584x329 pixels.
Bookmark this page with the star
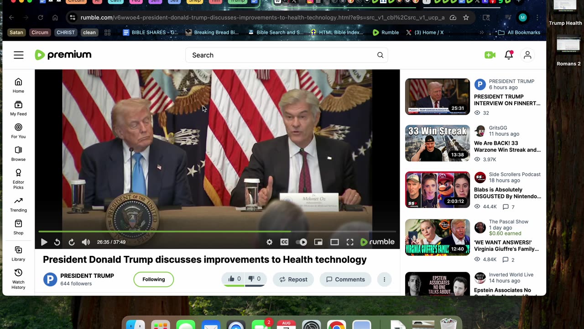[x=466, y=18]
